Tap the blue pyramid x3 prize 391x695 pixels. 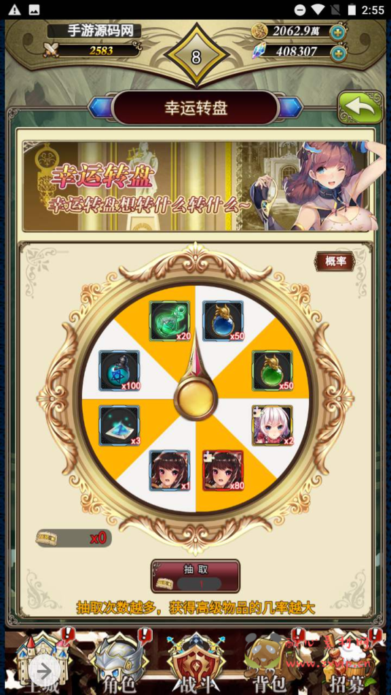pos(119,425)
